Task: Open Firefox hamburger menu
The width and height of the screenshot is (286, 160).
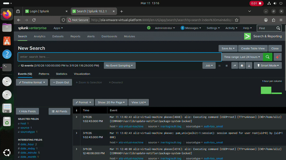Action: pyautogui.click(x=281, y=20)
